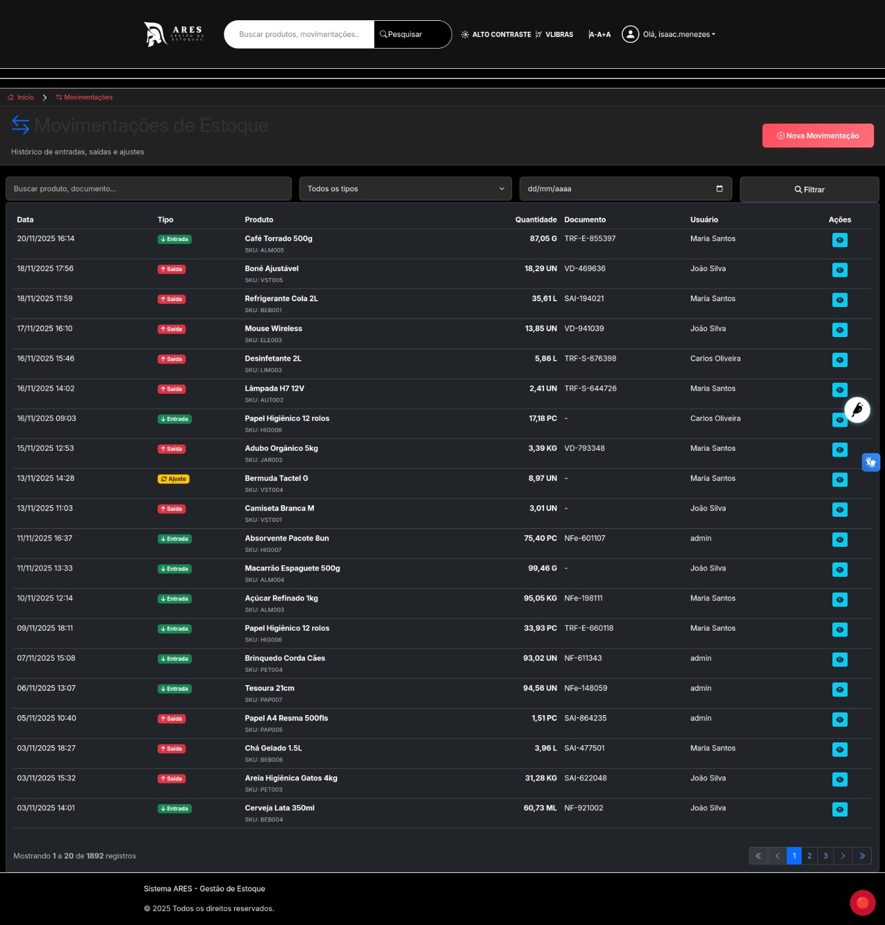View details of Macarrão Espaguete 500g movement
The image size is (885, 925).
point(840,570)
